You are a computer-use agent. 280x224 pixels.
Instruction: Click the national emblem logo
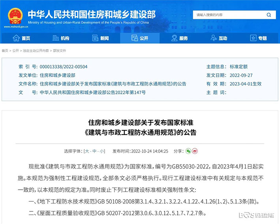coord(15,15)
